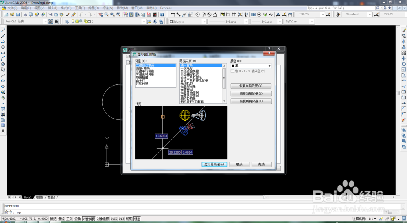Select the Move tool in Modify toolbar

[x=404, y=58]
